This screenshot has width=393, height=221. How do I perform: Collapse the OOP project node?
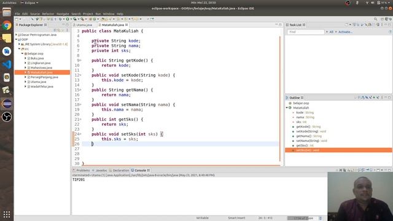point(17,39)
